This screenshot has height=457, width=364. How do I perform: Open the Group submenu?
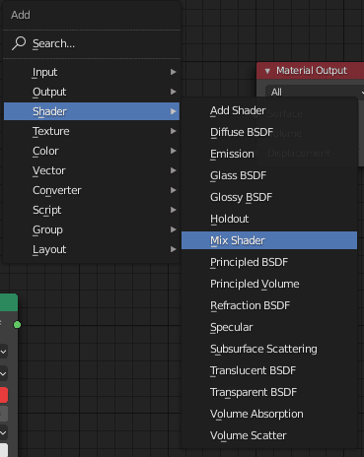tap(92, 229)
